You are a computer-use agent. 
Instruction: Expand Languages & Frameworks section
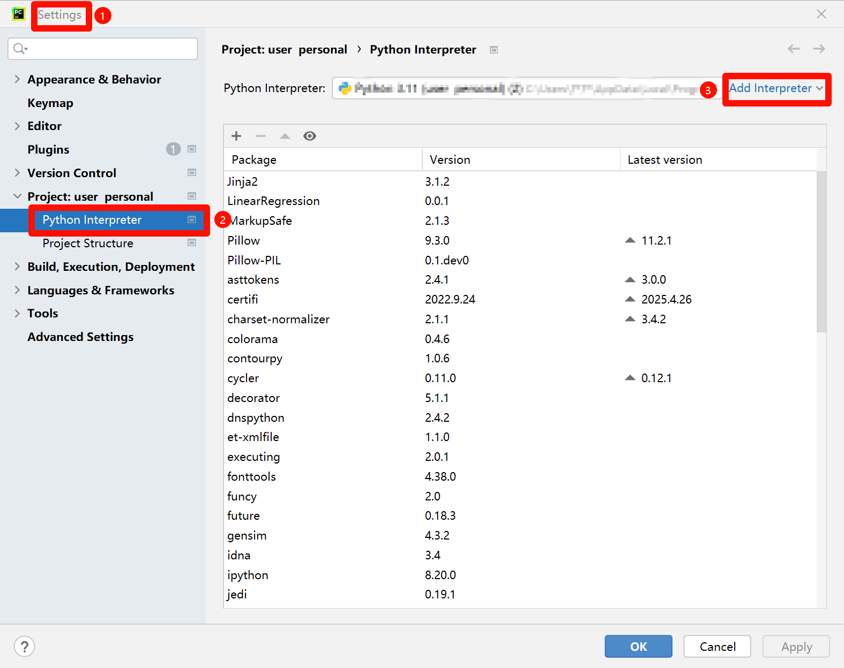[17, 290]
